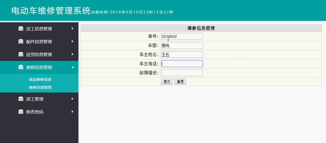Screen dimensions: 326x143
Task: Open the 添加维修信息 submenu link
Action: click(x=40, y=79)
